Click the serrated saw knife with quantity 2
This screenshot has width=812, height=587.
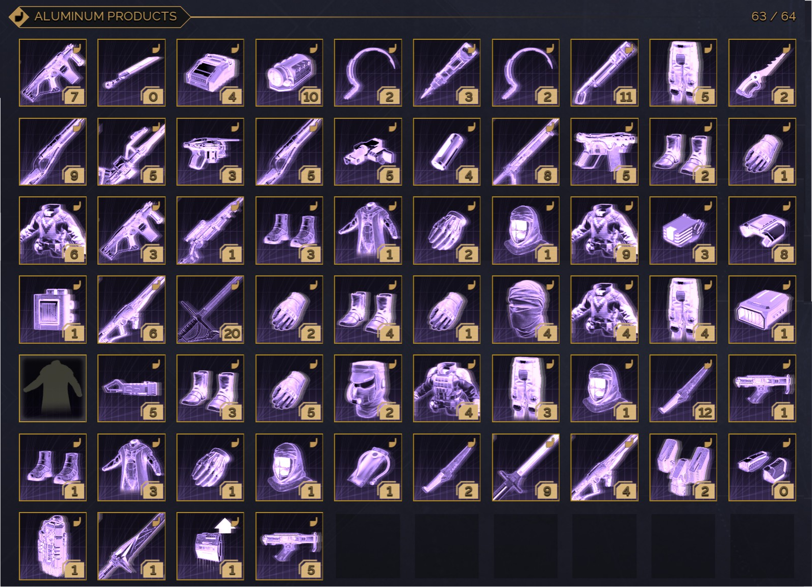[x=762, y=73]
